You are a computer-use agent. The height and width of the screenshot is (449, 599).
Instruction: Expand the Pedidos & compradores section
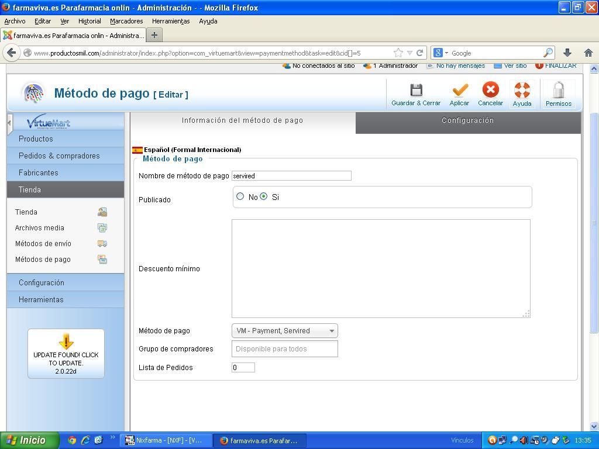(x=66, y=156)
